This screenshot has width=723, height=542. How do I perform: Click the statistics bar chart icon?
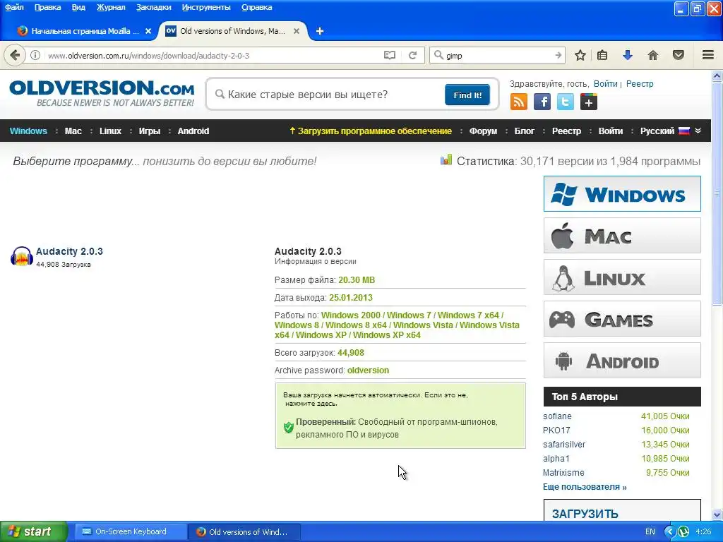point(446,160)
